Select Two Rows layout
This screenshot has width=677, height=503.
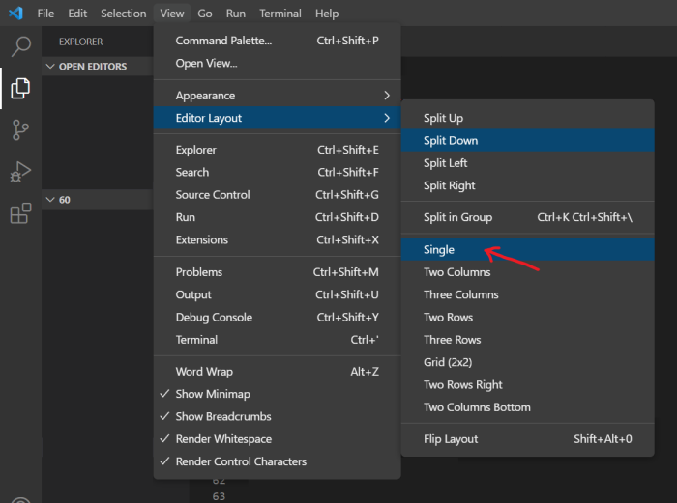coord(528,317)
